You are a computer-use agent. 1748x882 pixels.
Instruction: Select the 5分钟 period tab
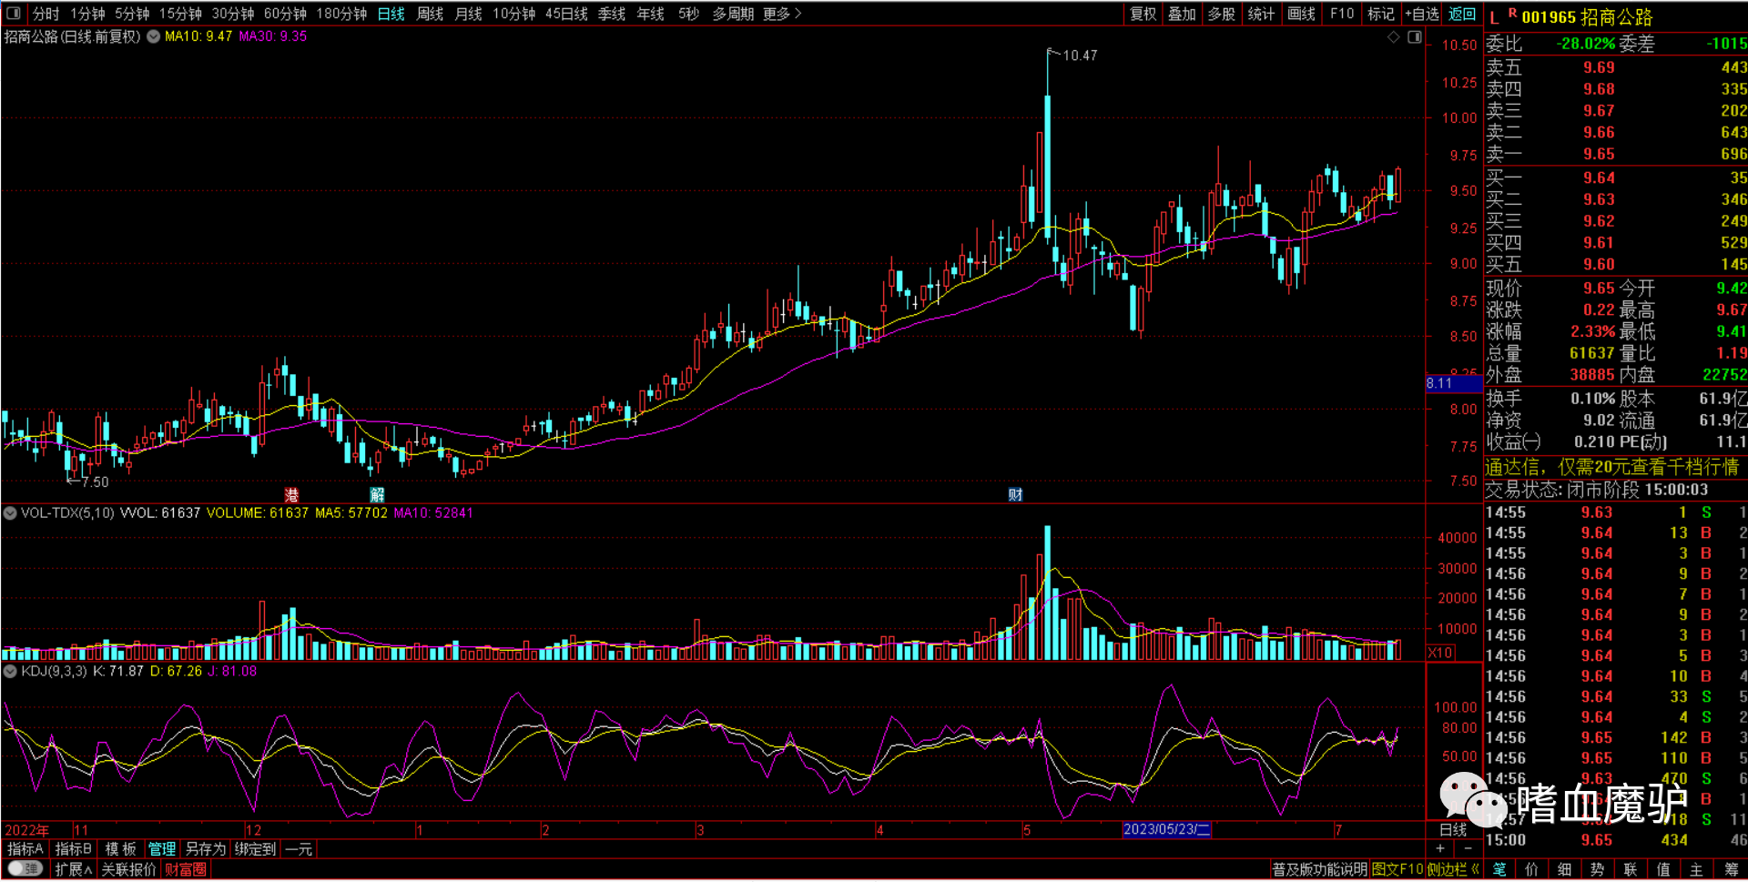click(132, 14)
